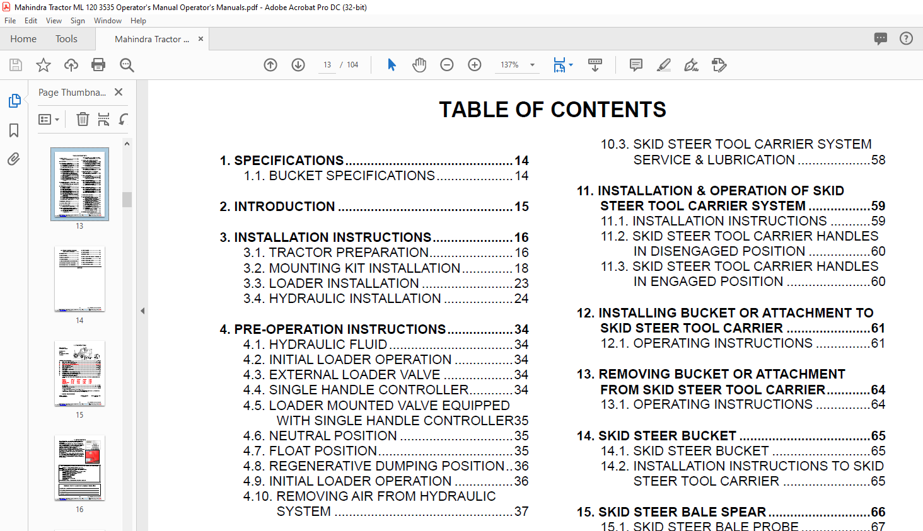Open the Attachments paperclip panel
The width and height of the screenshot is (923, 531).
14,159
